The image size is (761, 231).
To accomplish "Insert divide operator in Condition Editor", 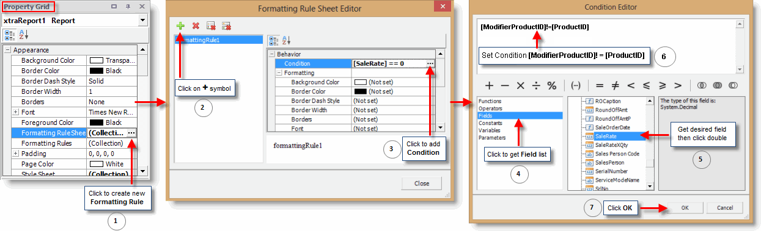I will (536, 85).
